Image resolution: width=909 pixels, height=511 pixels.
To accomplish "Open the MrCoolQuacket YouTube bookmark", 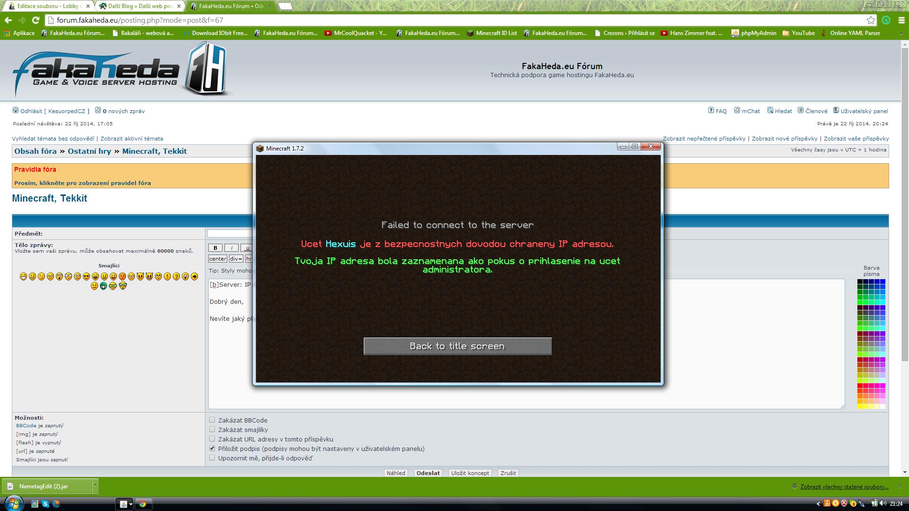I will 356,33.
